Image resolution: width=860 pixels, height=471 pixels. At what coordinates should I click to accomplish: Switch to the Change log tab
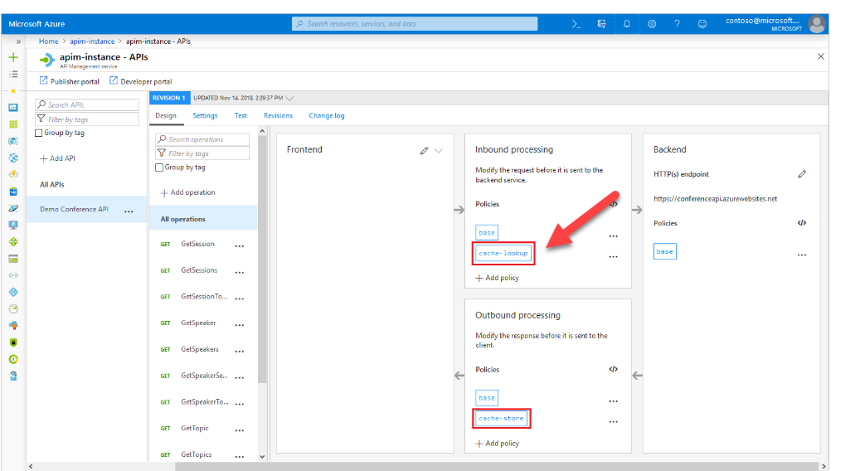327,116
